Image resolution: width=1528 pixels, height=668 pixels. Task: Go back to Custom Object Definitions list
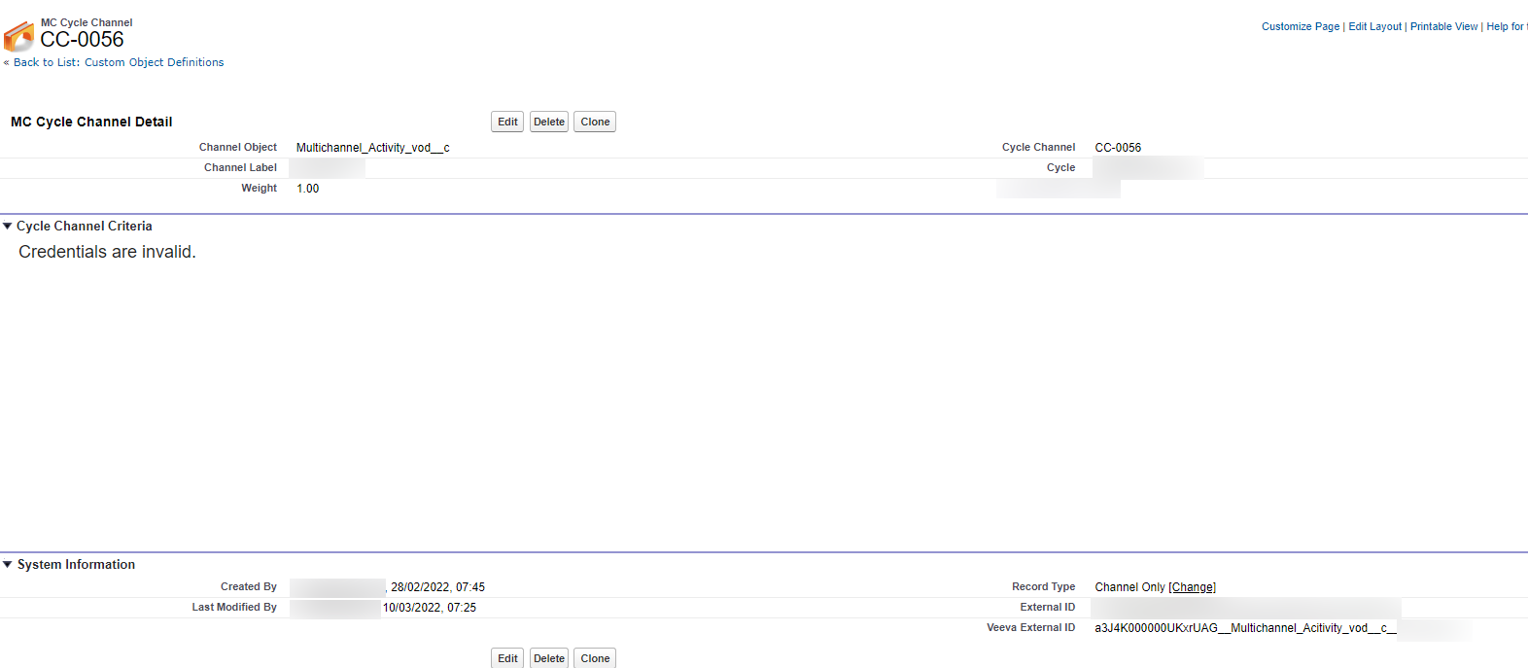pyautogui.click(x=118, y=62)
